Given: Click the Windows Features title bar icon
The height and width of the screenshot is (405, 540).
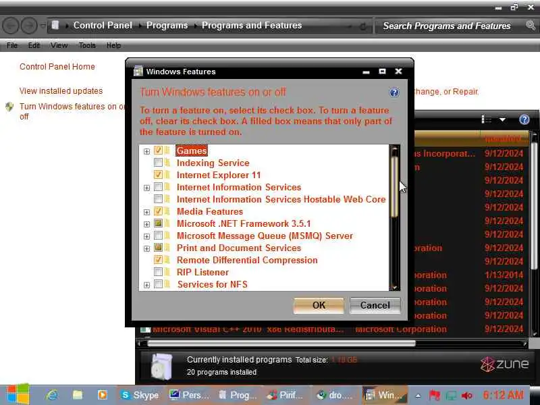Looking at the screenshot, I should 138,72.
